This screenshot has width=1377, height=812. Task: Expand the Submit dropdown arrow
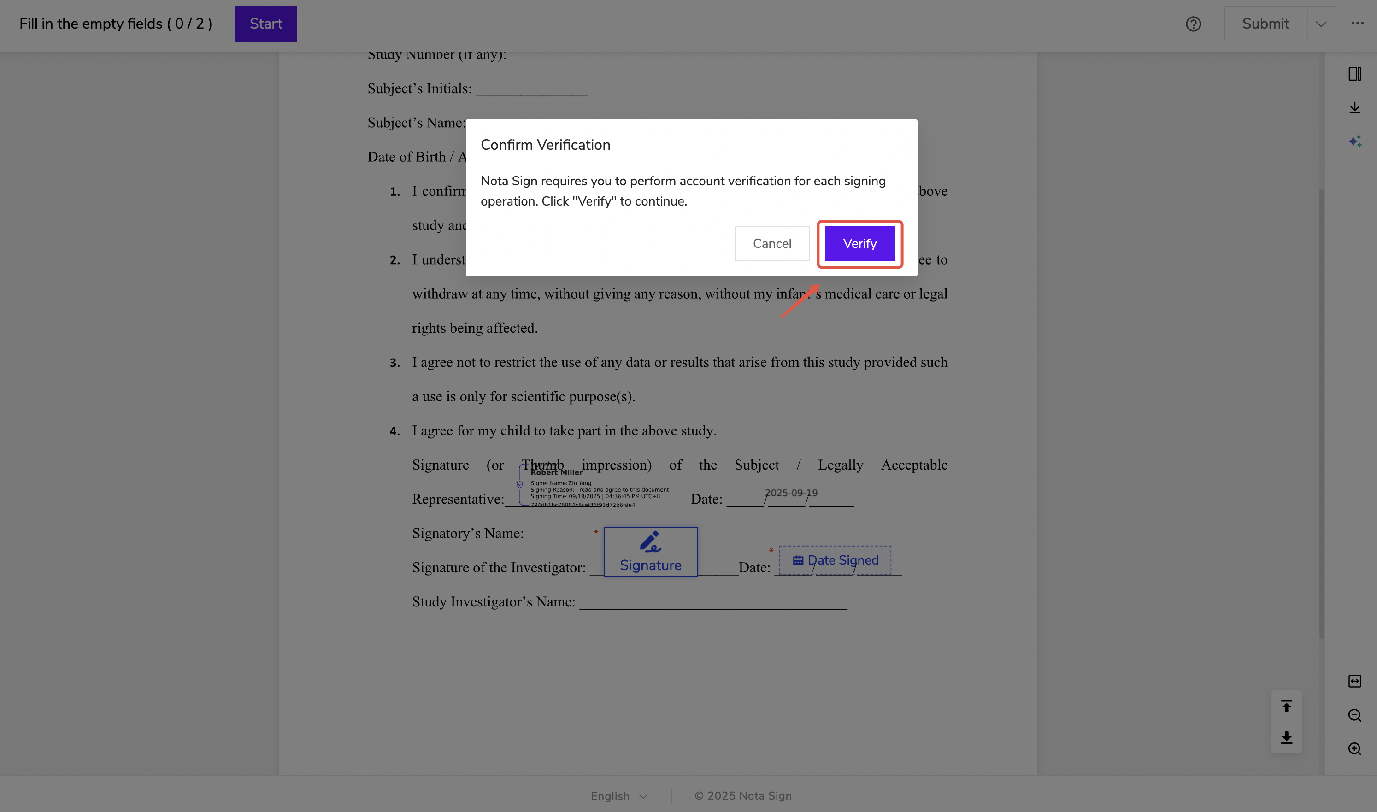click(1321, 24)
